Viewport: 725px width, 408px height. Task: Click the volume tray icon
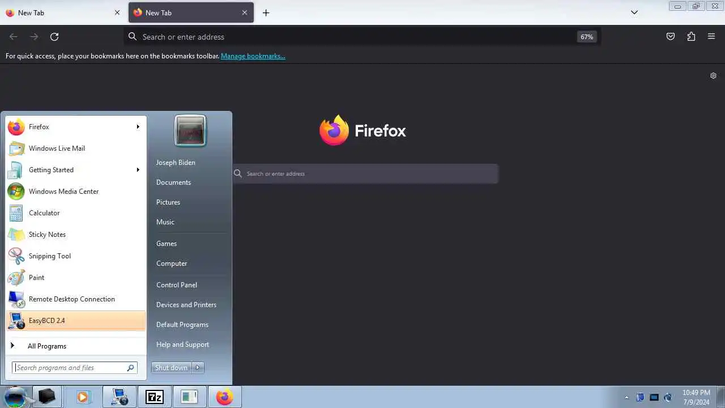point(668,397)
